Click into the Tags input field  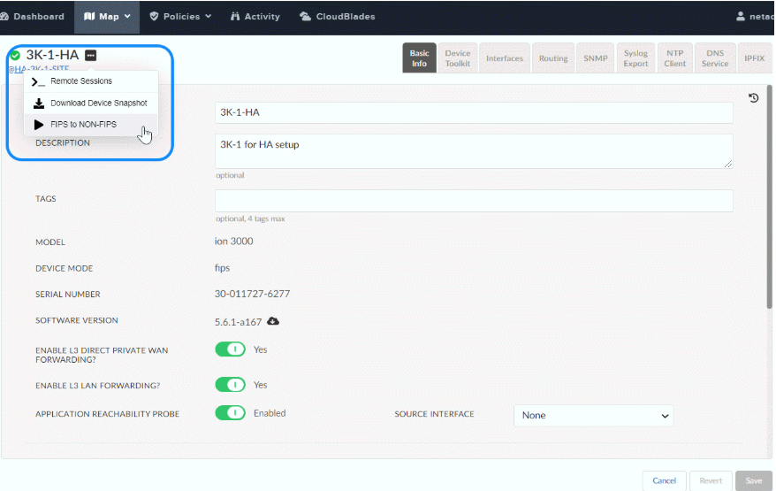tap(474, 201)
